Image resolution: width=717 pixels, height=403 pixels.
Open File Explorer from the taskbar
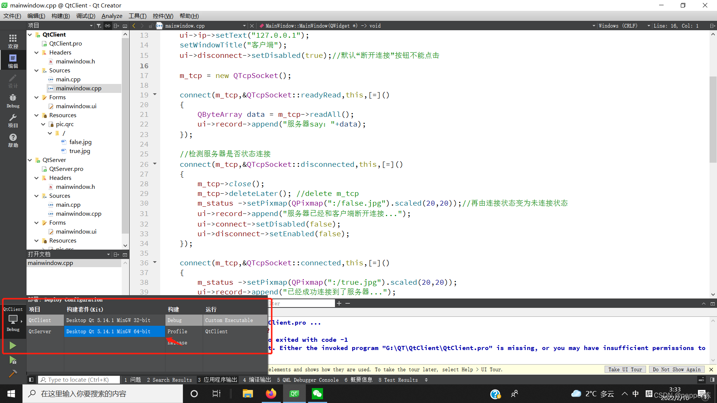(x=248, y=394)
